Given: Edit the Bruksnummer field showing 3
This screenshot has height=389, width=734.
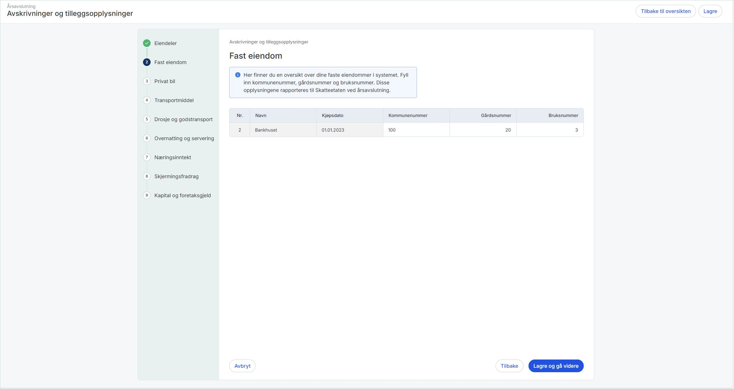Looking at the screenshot, I should 549,130.
